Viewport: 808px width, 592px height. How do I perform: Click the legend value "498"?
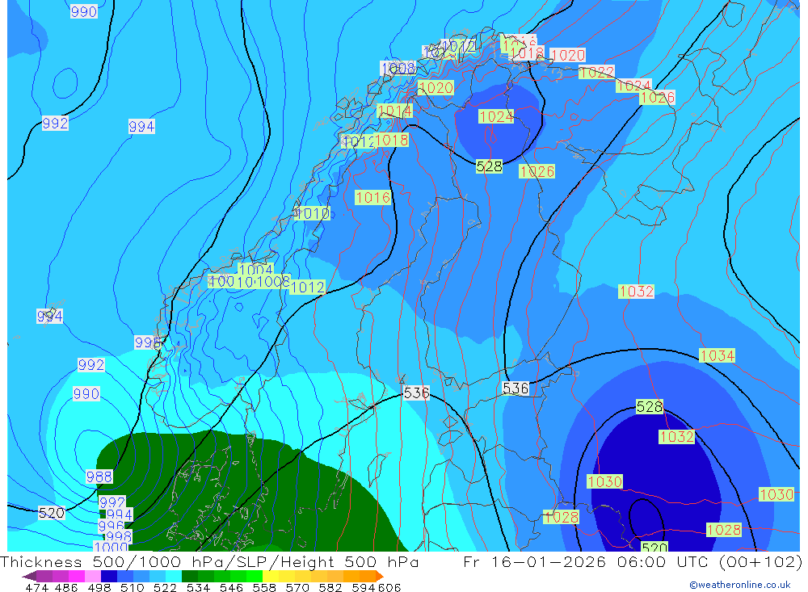(99, 587)
